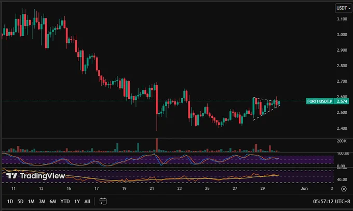Click the date label 29 on time axis
Viewport: 353px width, 211px height.
coord(263,188)
